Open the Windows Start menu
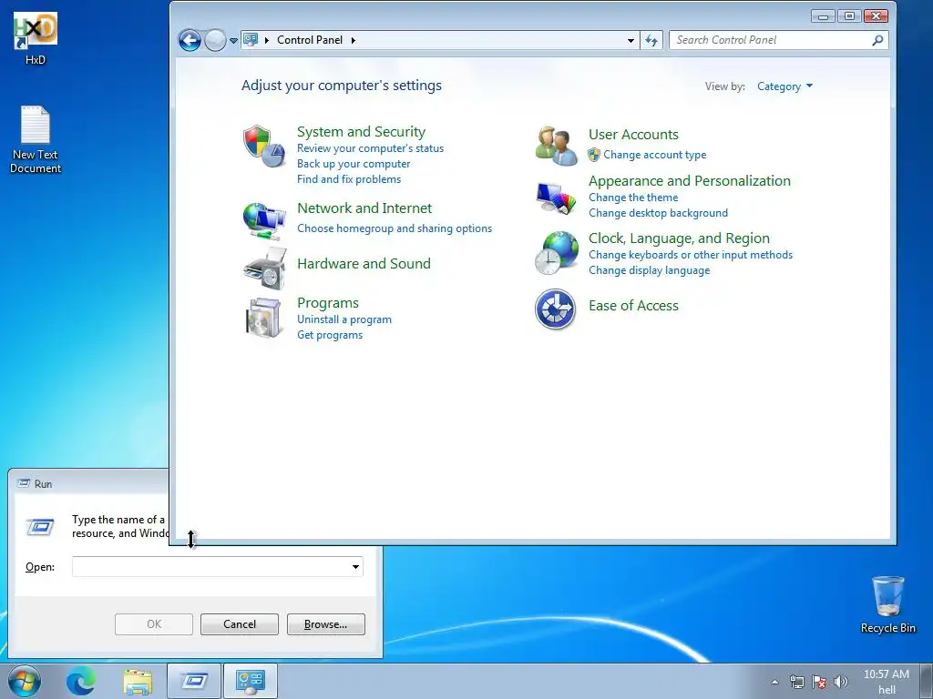 click(x=25, y=681)
